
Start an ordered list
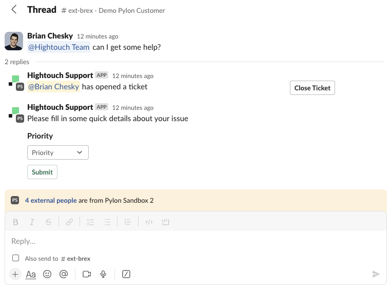[x=90, y=222]
